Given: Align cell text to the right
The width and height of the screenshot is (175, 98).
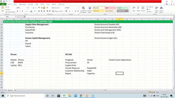Looking at the screenshot, I should pos(44,11).
